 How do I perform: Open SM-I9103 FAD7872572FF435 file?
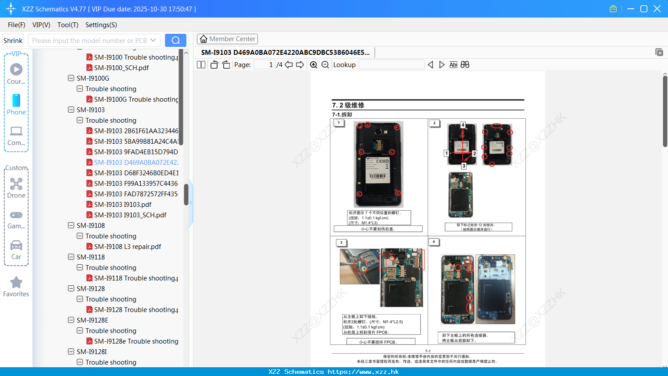(136, 194)
